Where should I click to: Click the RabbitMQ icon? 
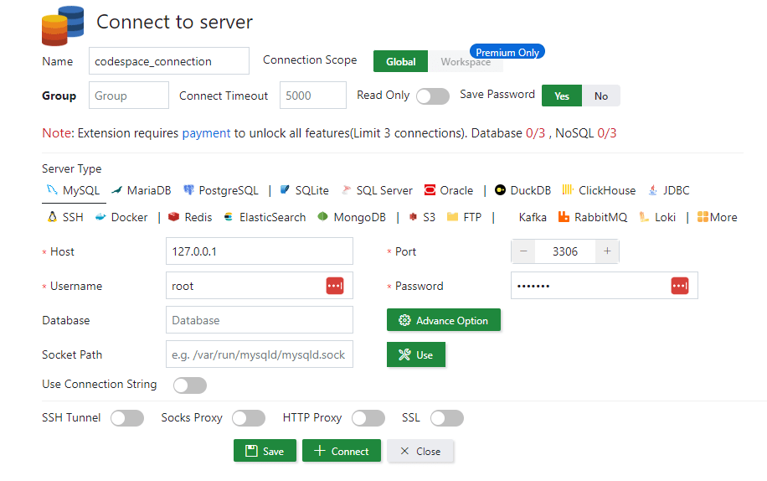(564, 217)
